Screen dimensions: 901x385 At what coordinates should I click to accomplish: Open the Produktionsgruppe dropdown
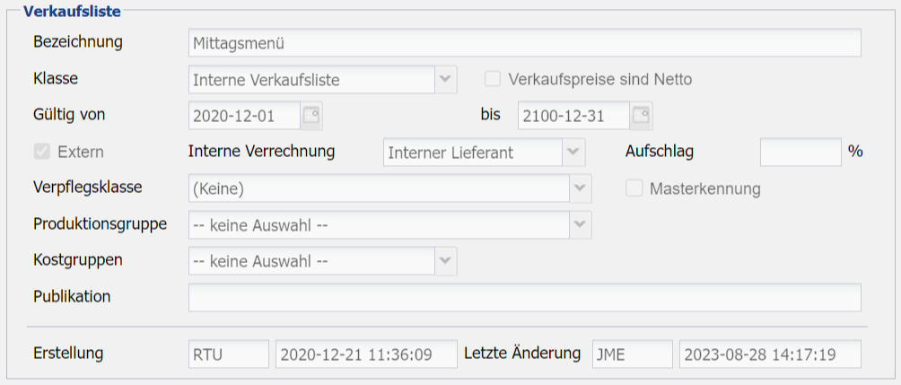click(x=581, y=224)
